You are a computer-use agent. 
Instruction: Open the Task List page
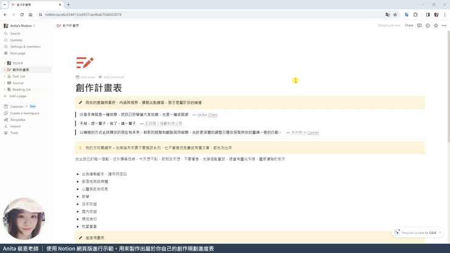(19, 77)
